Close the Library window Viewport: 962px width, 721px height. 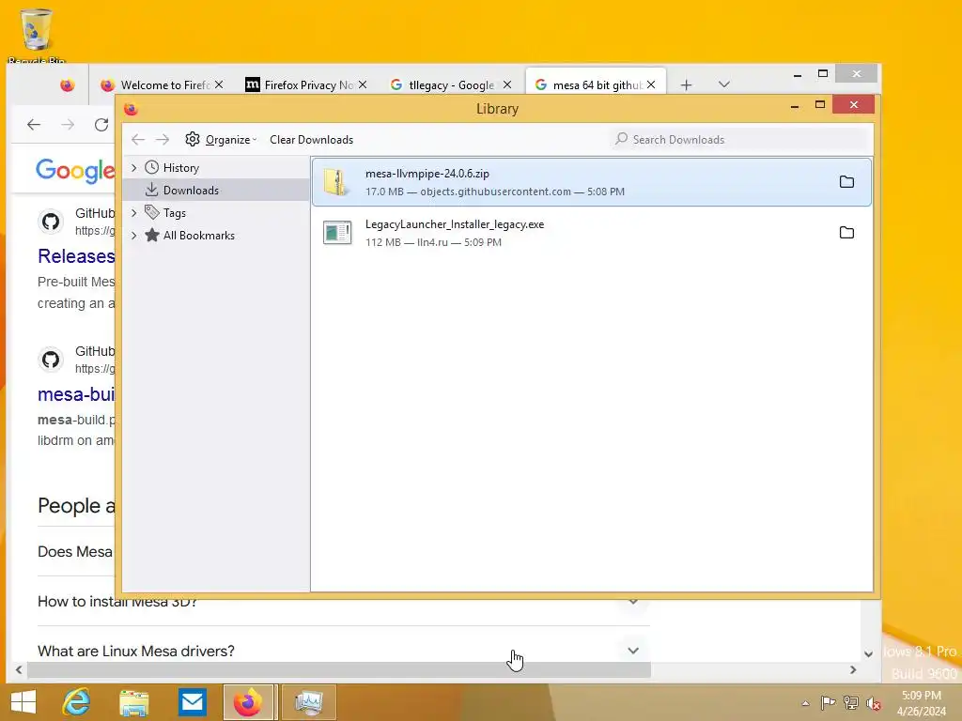[853, 105]
